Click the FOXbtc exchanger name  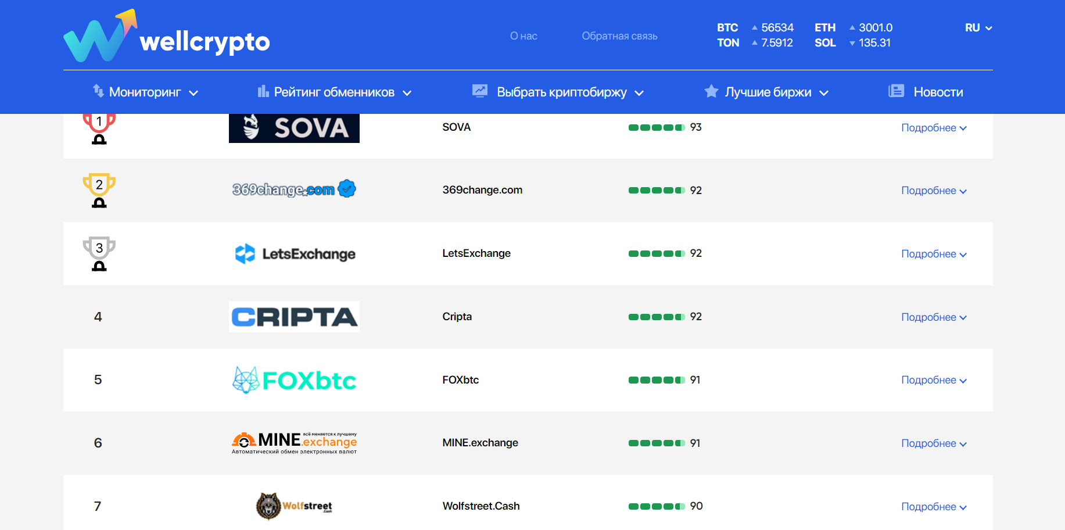click(x=461, y=380)
